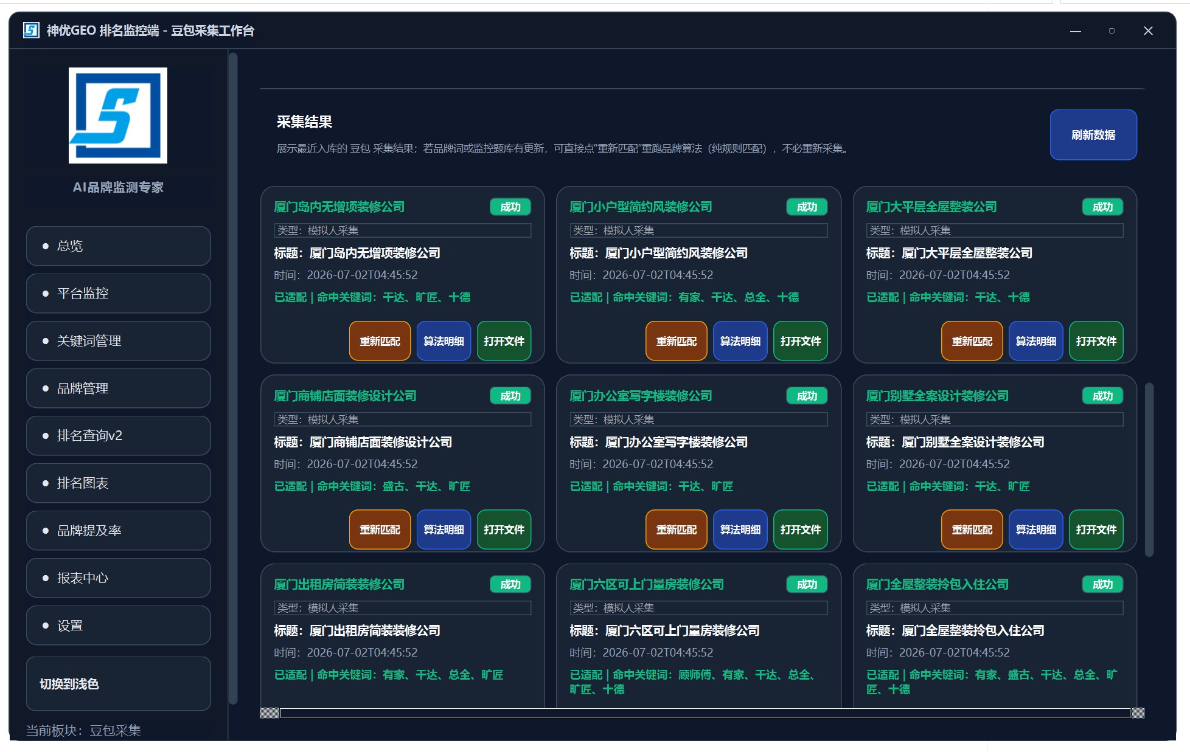The image size is (1190, 752).
Task: Click right arrow of the horizontal scrollbar
Action: click(x=1138, y=712)
